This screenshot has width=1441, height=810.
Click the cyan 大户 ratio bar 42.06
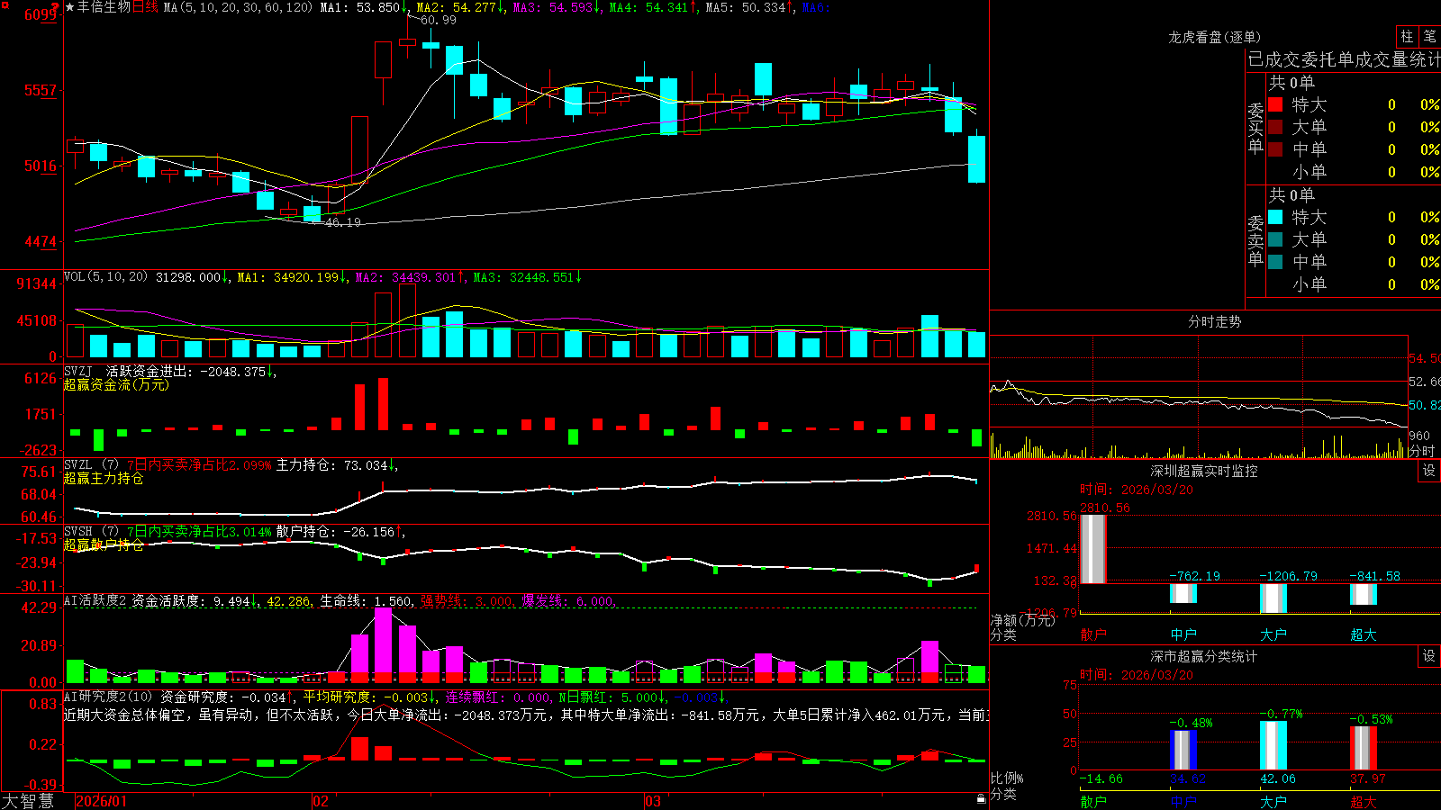(1273, 745)
